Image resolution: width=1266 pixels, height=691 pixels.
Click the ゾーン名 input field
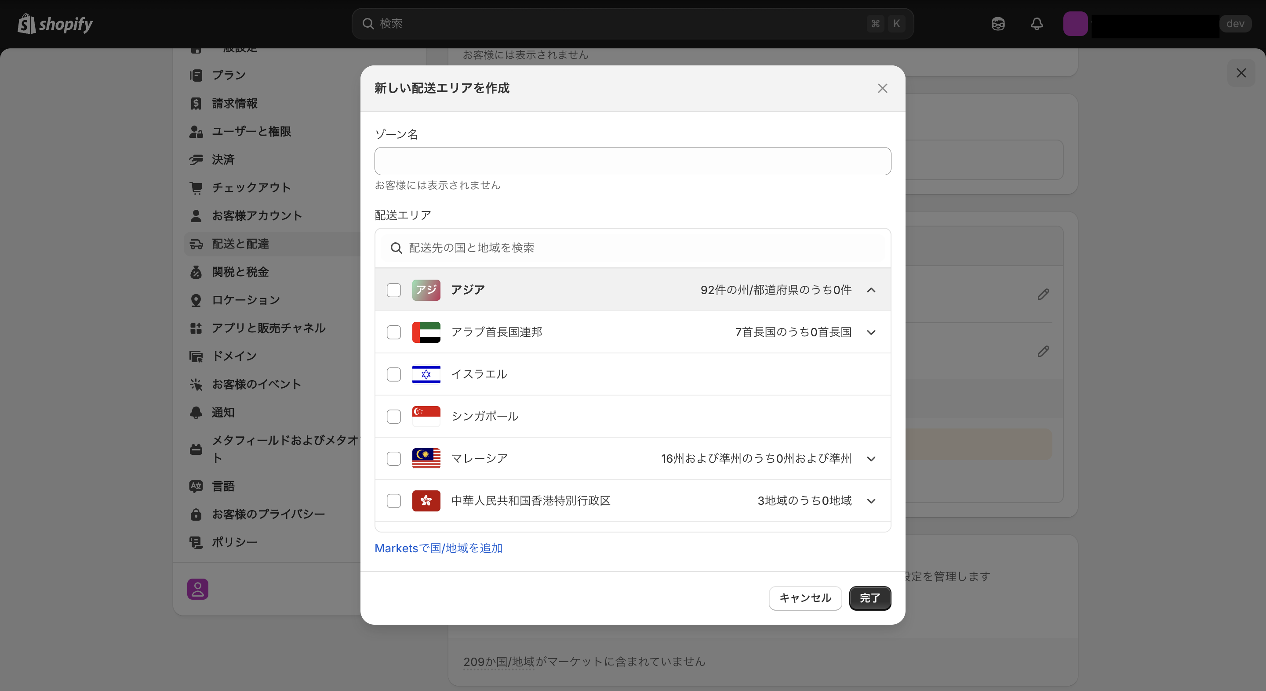[x=632, y=161]
